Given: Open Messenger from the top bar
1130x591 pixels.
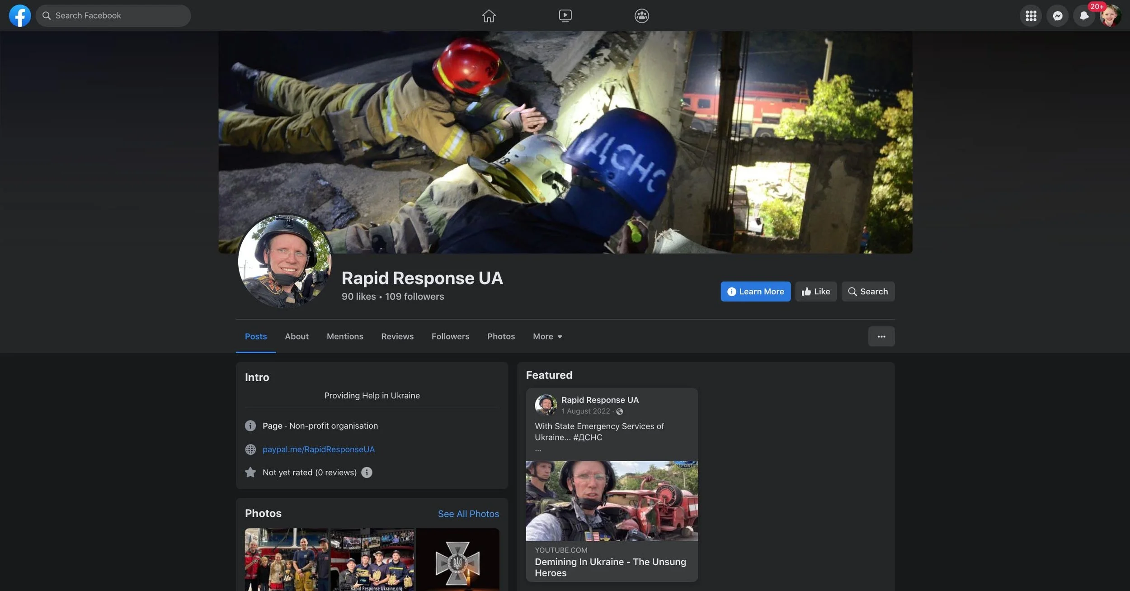Looking at the screenshot, I should tap(1058, 15).
